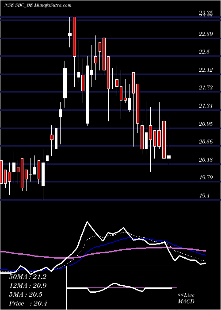The image size is (221, 310).
Task: Click the '<<Live MACD' label
Action: (186, 298)
